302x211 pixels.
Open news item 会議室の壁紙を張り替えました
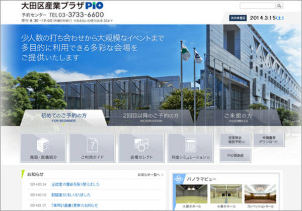click(x=75, y=184)
